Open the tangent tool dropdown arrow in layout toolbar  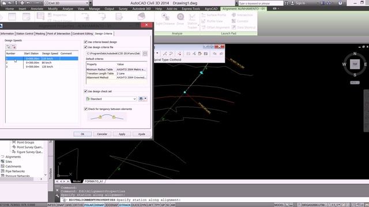coord(157,53)
